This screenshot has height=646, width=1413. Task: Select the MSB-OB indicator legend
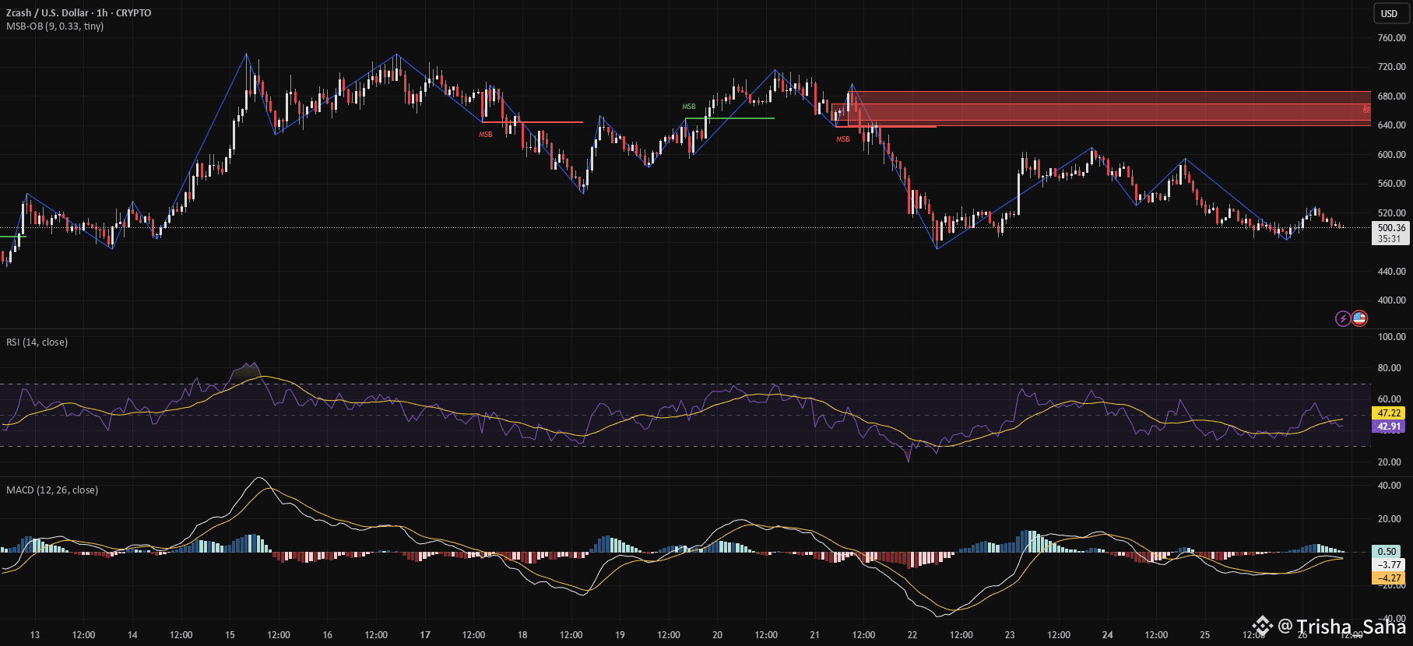(x=54, y=26)
